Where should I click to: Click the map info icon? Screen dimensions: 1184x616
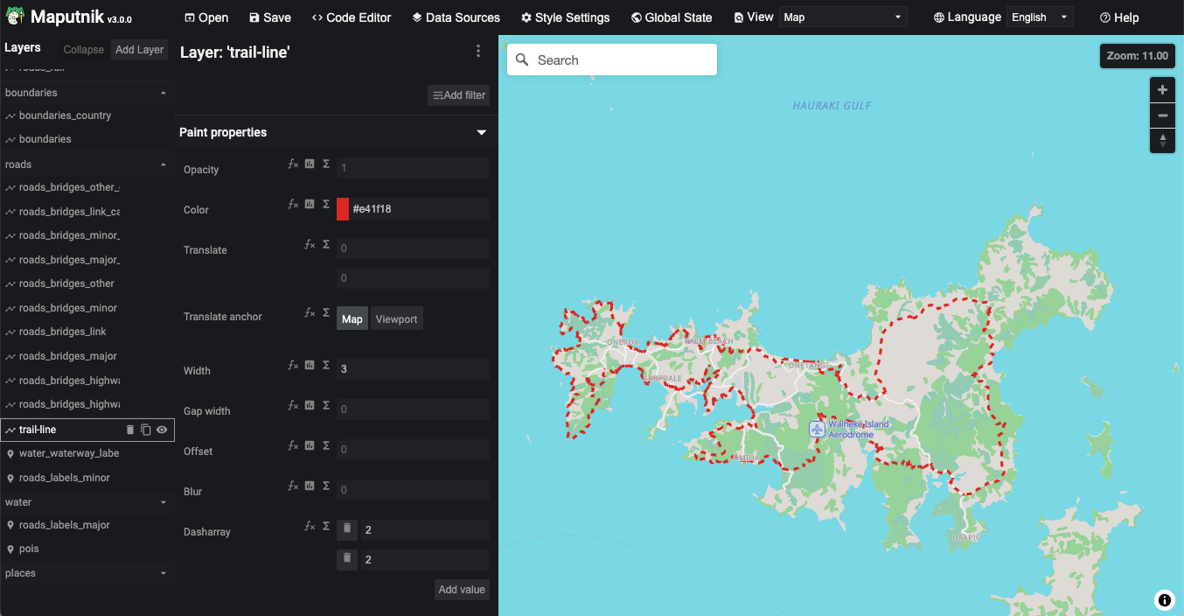pos(1164,600)
